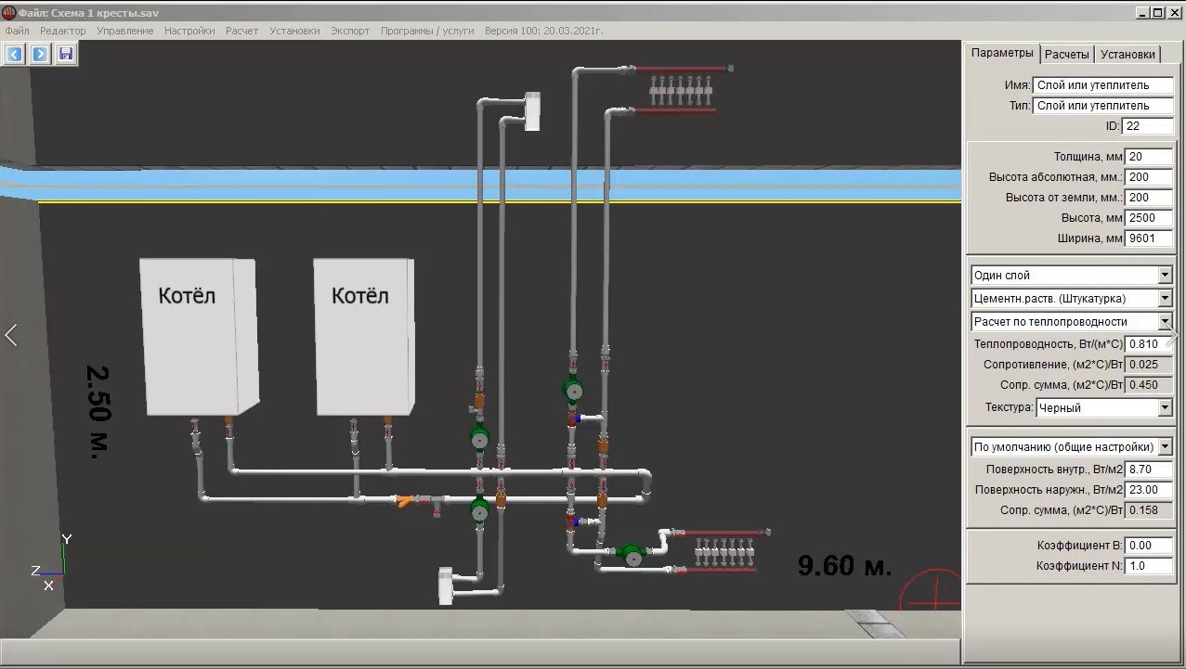
Task: Switch to the Расчеты tab
Action: click(1066, 55)
